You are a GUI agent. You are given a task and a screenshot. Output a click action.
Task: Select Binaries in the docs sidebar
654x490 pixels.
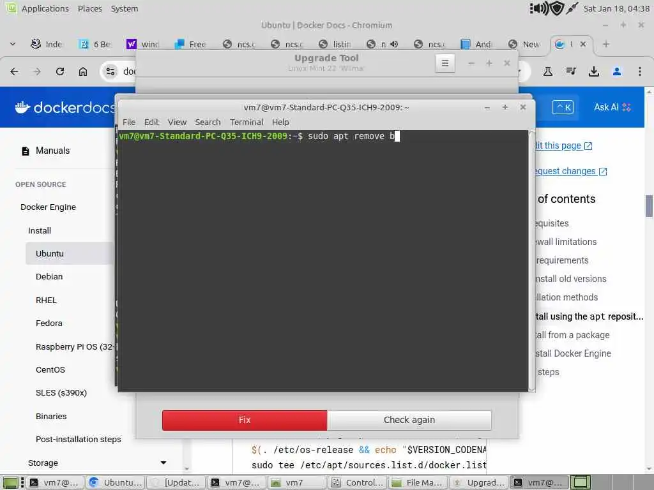tap(51, 416)
